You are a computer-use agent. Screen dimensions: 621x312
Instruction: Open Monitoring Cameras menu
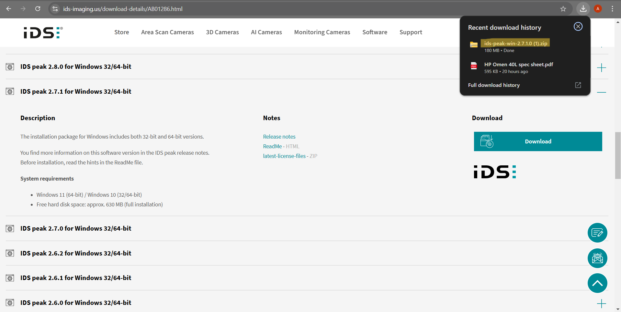coord(322,32)
